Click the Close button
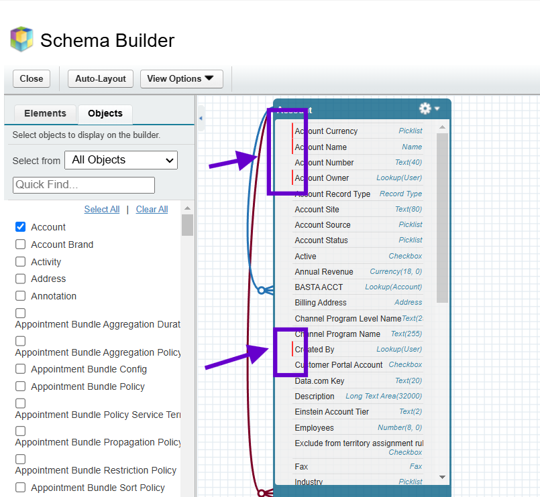This screenshot has width=540, height=497. [32, 79]
